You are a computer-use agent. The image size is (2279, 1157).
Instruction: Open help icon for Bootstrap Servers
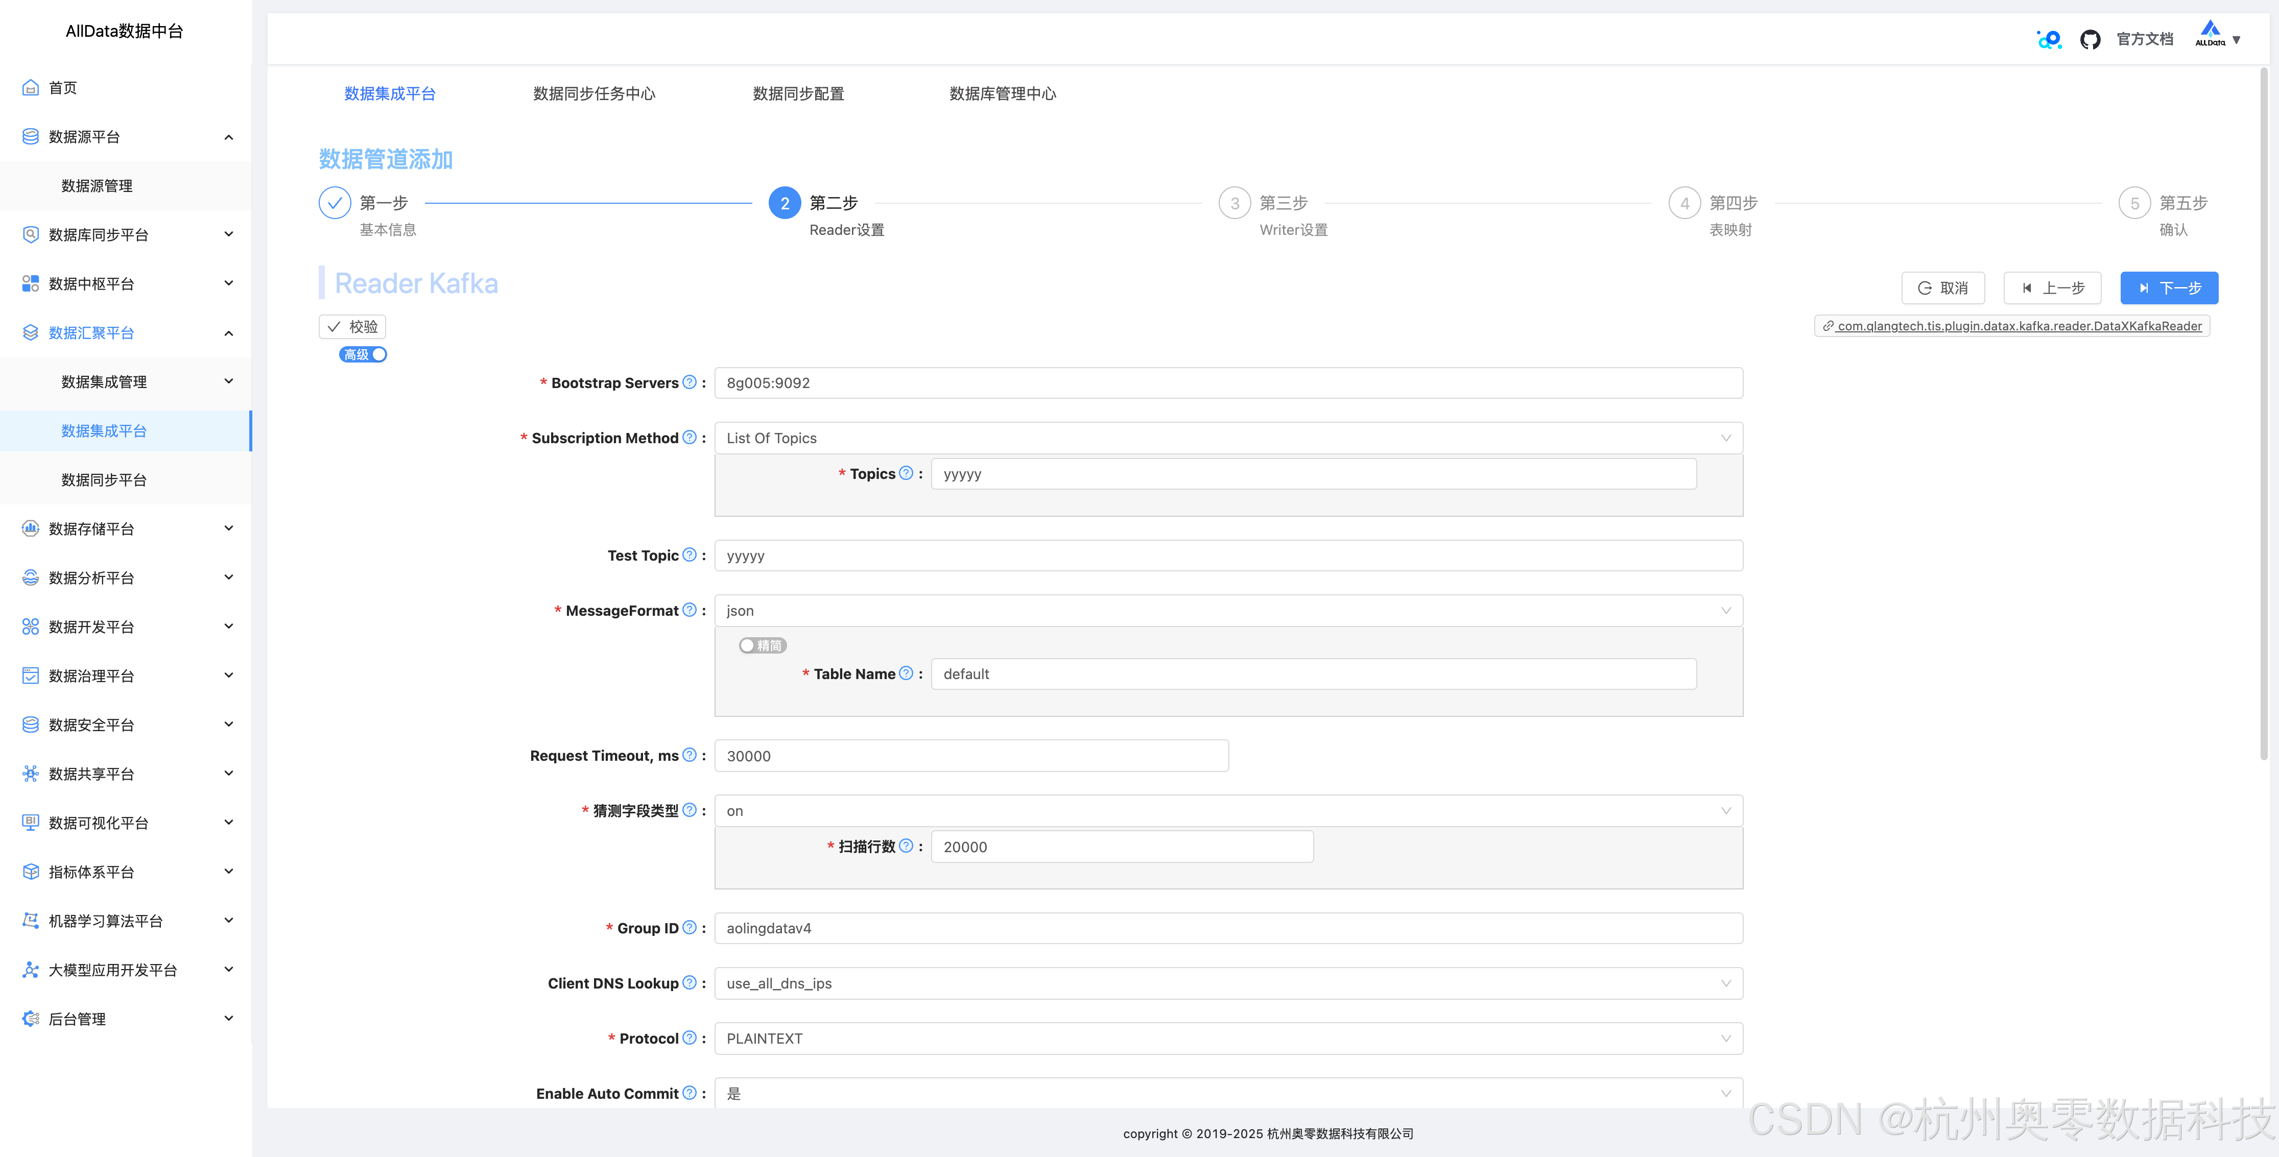[x=689, y=382]
